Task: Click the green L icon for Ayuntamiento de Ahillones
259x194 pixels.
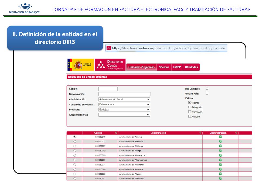Action: pyautogui.click(x=220, y=146)
